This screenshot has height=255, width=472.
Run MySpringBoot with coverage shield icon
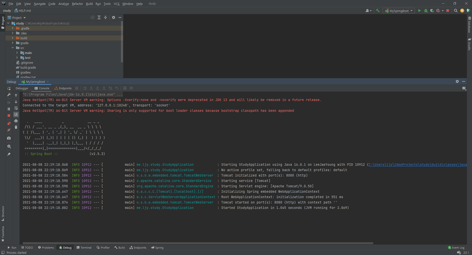[432, 11]
